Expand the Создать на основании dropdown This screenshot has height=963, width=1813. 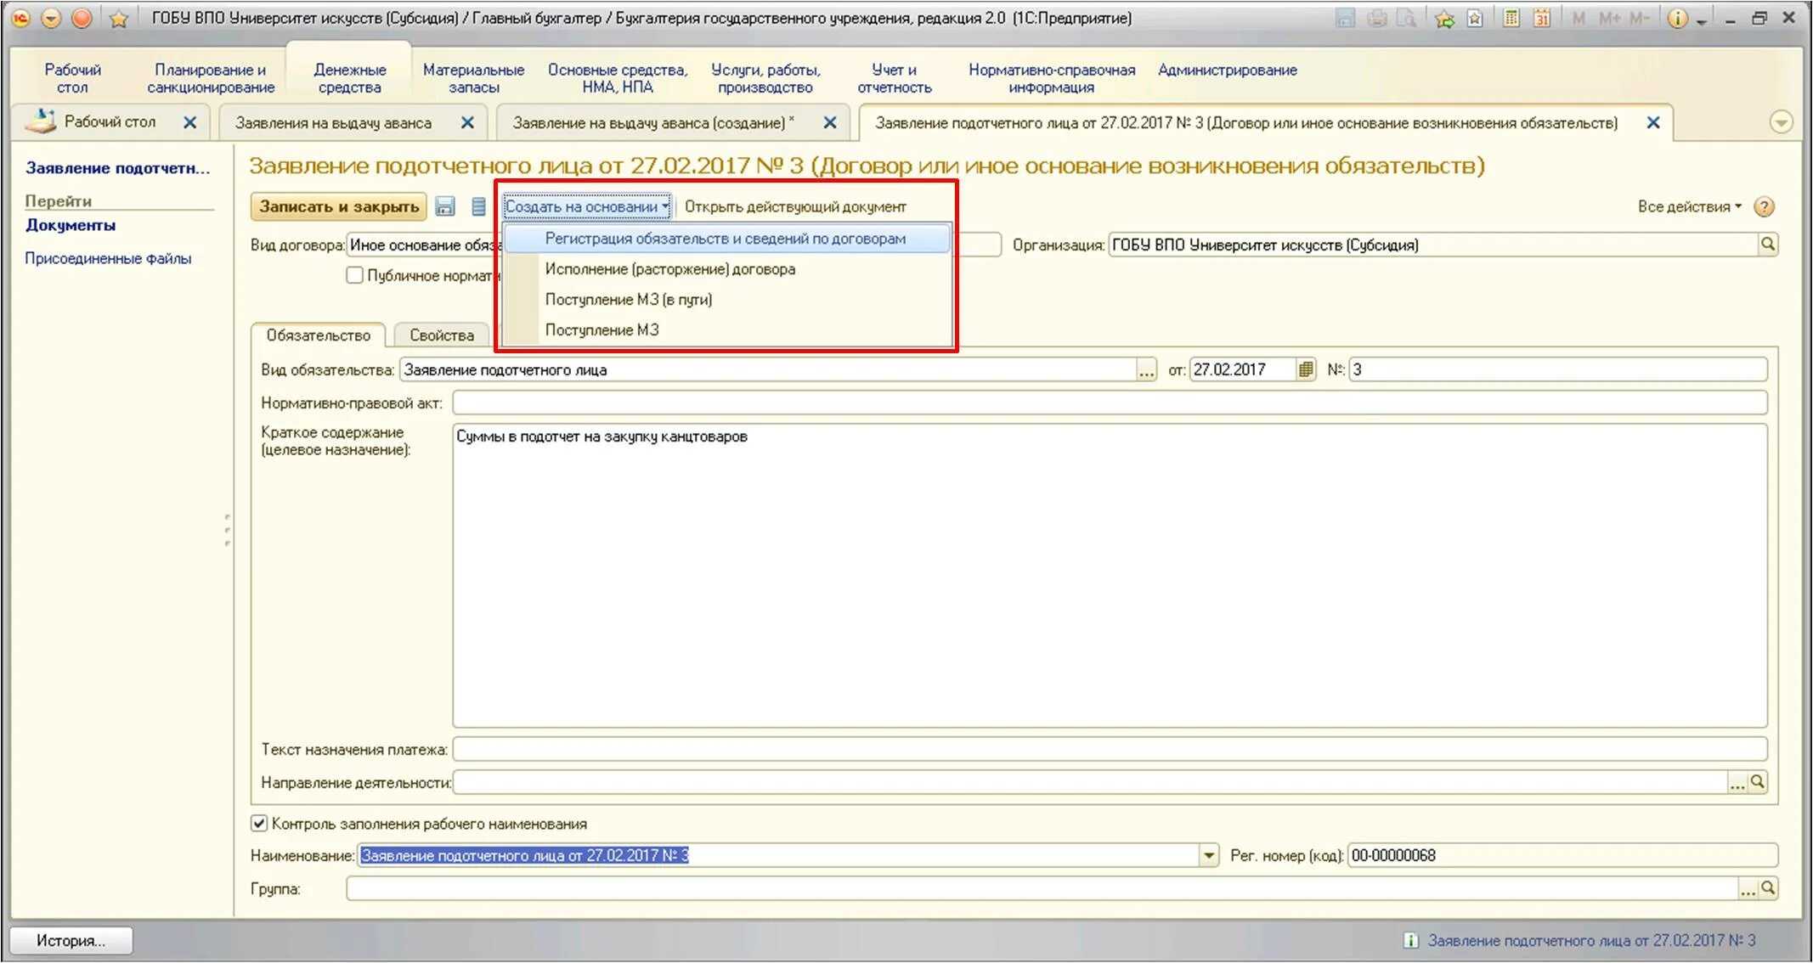587,206
